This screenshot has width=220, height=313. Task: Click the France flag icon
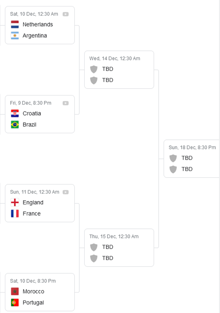click(15, 214)
